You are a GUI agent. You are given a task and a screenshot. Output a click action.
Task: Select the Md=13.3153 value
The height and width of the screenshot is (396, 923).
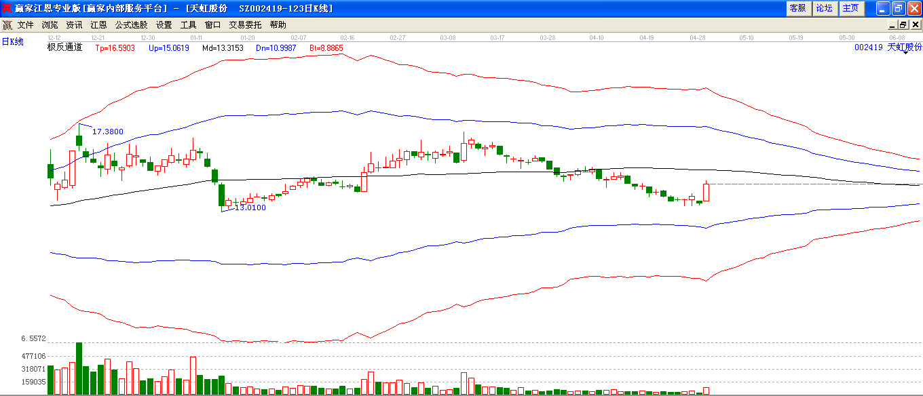click(x=223, y=48)
